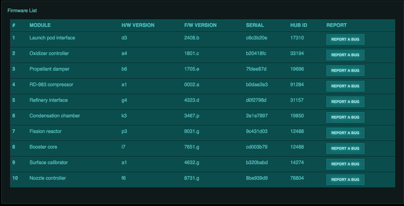Report a bug for Nozzle controller
The height and width of the screenshot is (206, 404).
[x=345, y=180]
